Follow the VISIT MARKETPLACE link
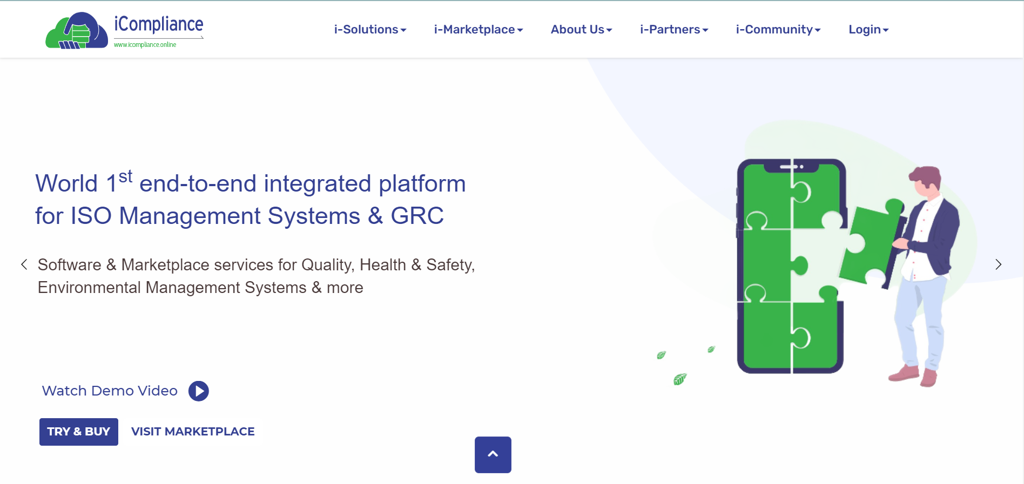This screenshot has height=484, width=1024. (x=193, y=432)
